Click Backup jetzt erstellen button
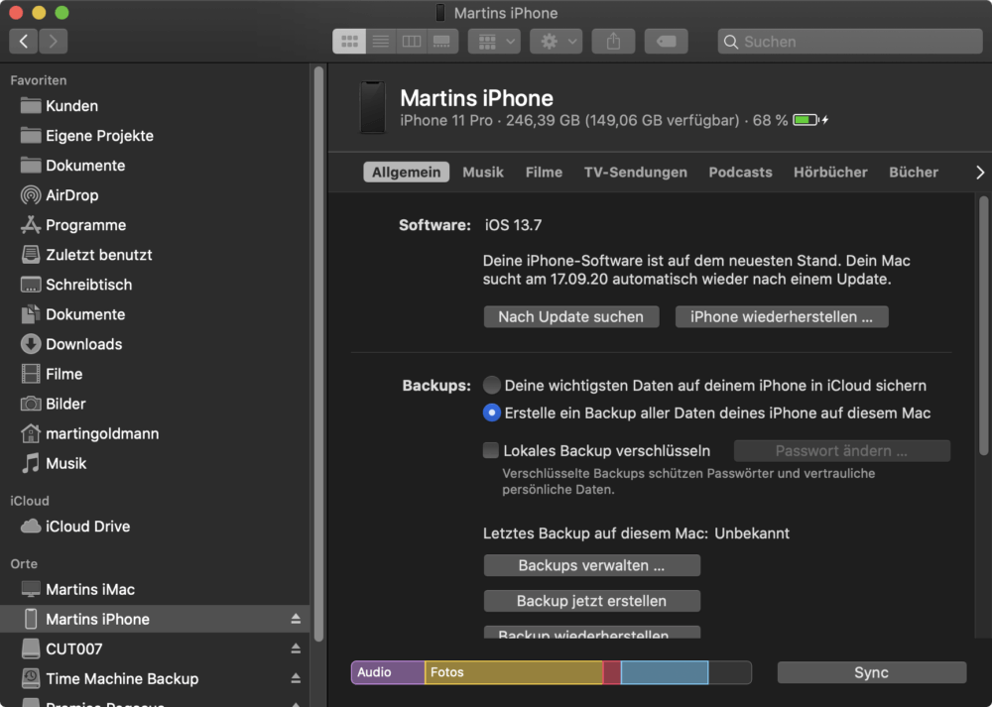 coord(592,601)
